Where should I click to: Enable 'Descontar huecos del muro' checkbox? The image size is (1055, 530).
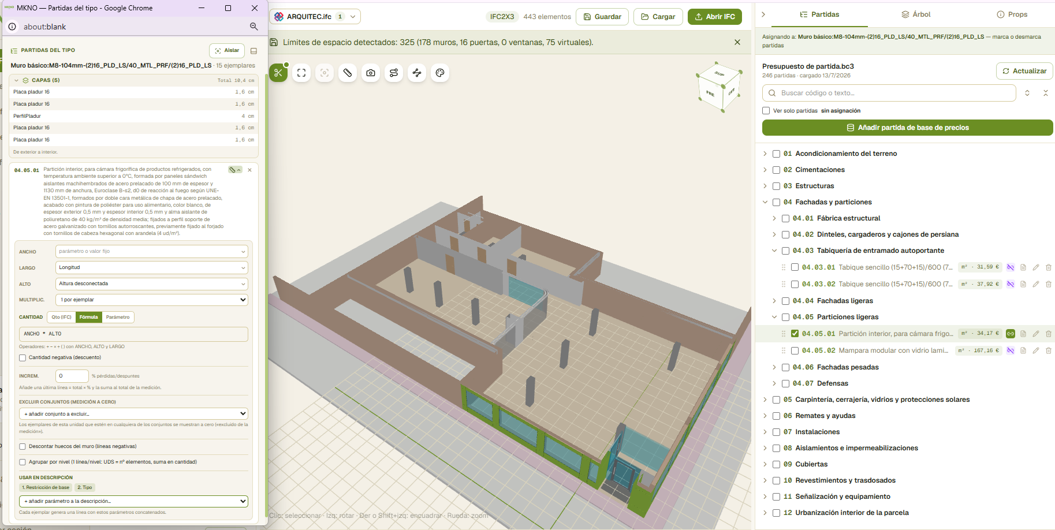pyautogui.click(x=23, y=446)
